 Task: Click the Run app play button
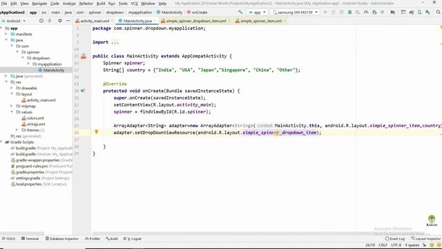(x=325, y=12)
